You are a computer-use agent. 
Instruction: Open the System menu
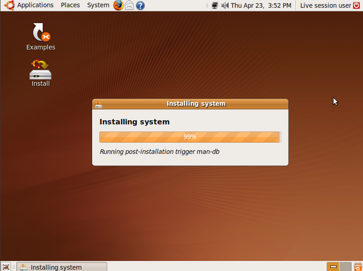(98, 5)
